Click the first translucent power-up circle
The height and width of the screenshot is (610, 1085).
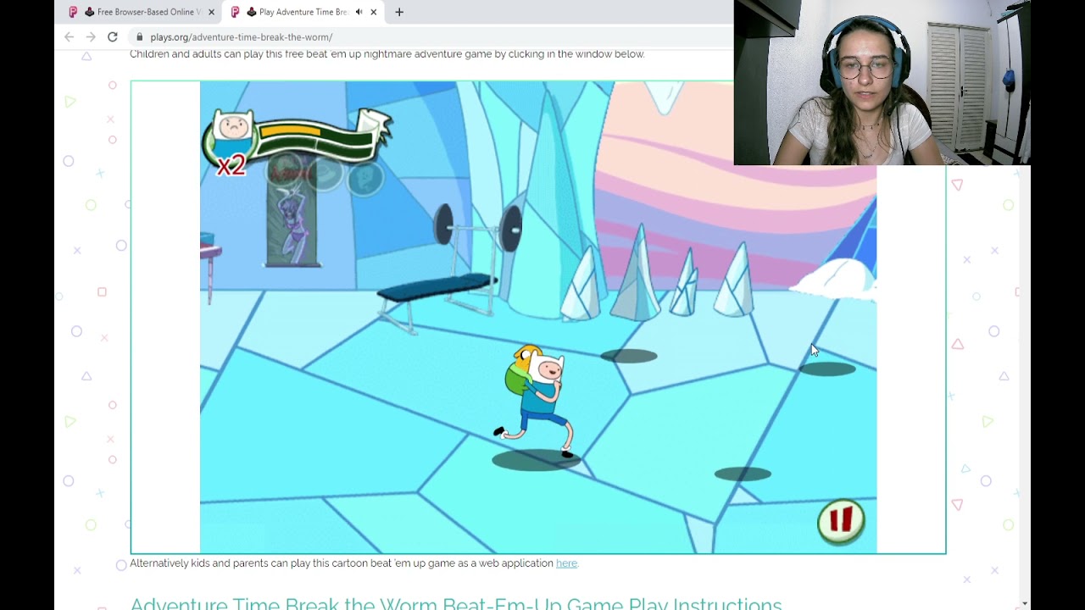[x=287, y=171]
